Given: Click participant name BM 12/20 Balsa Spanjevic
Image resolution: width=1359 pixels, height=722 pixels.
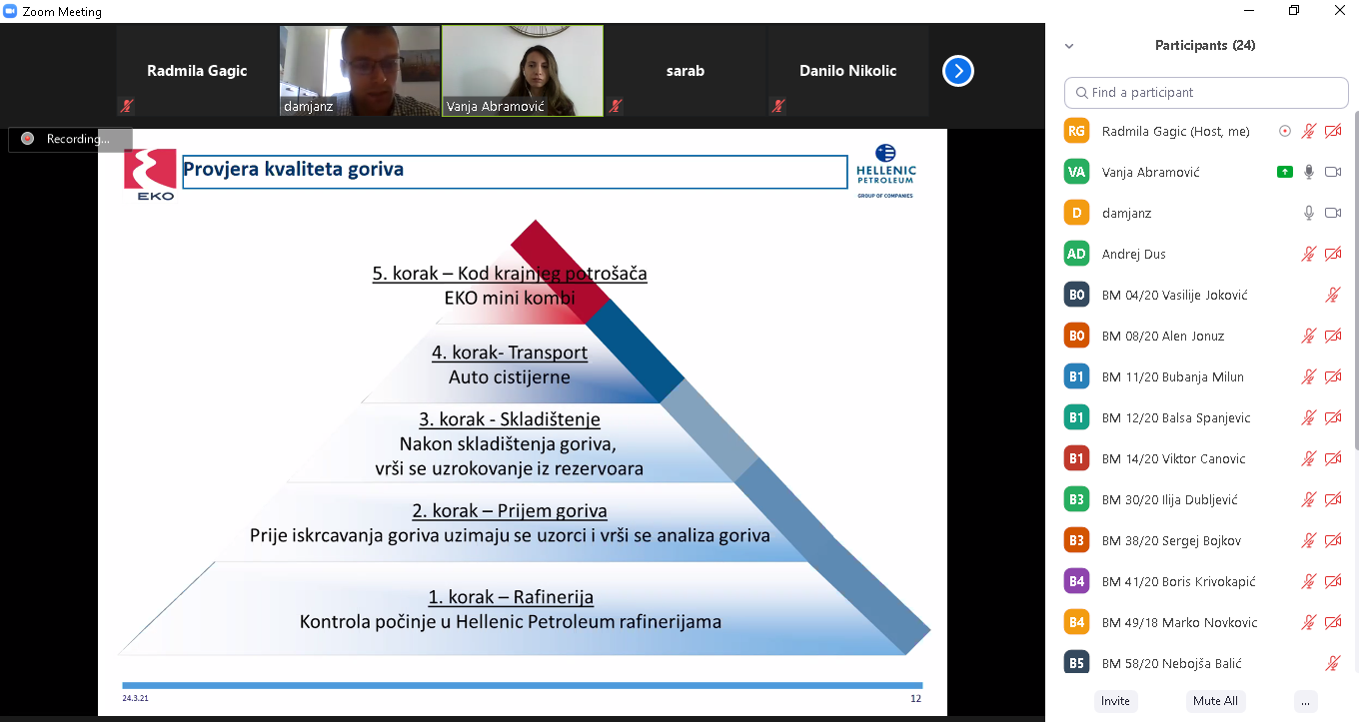Looking at the screenshot, I should coord(1176,417).
